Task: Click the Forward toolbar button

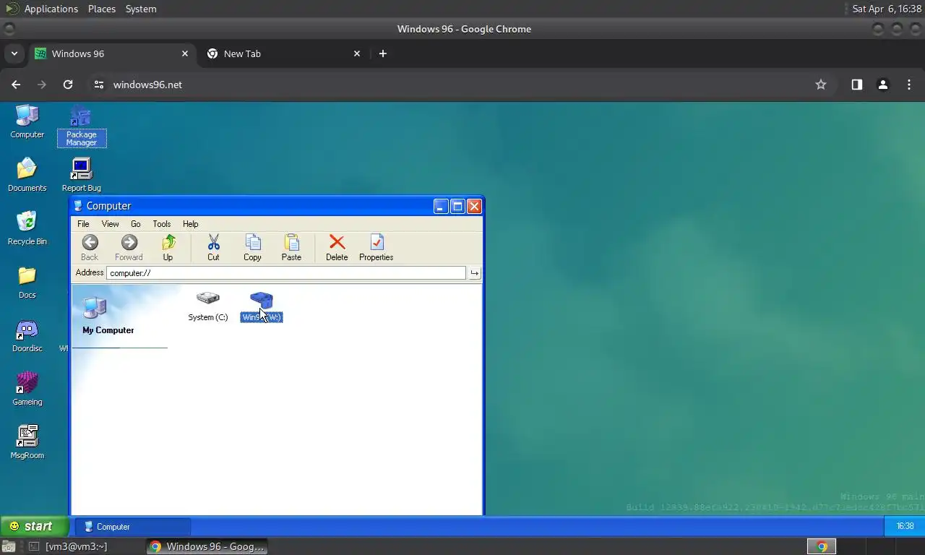Action: click(x=129, y=248)
